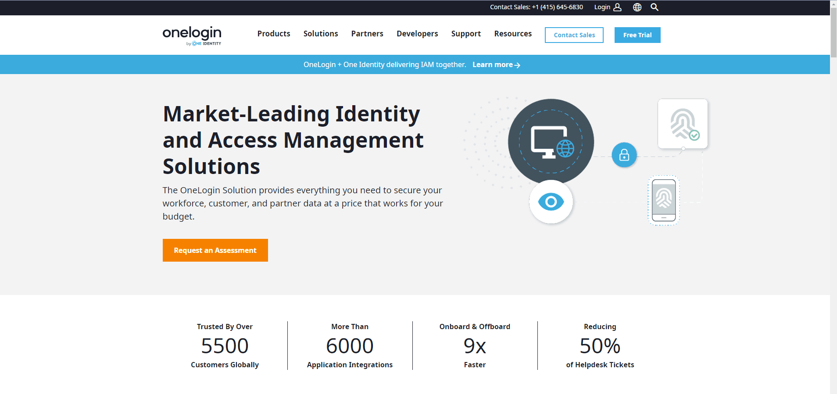Click the monitor with globe icon
Image resolution: width=837 pixels, height=394 pixels.
(x=551, y=142)
